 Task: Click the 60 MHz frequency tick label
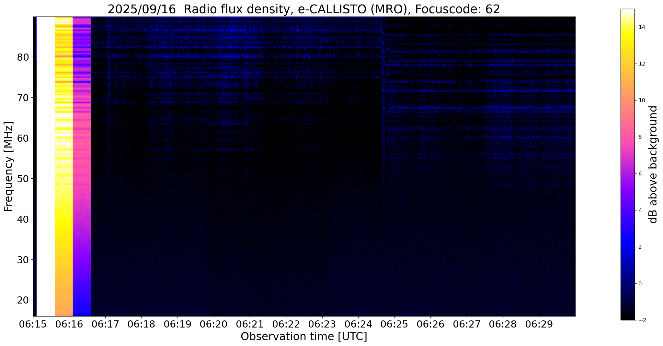pyautogui.click(x=23, y=138)
